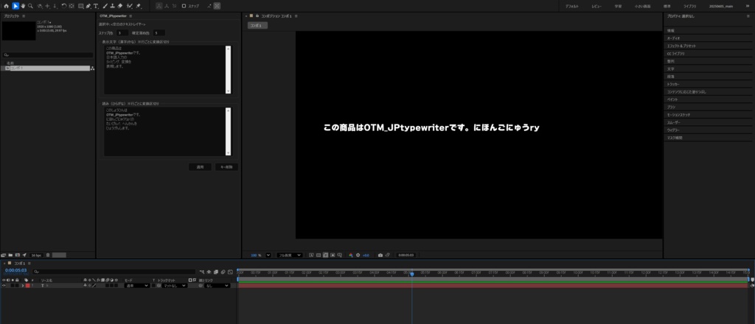Viewport: 755px width, 324px height.
Task: Create new folder in Project panel
Action: 10,255
